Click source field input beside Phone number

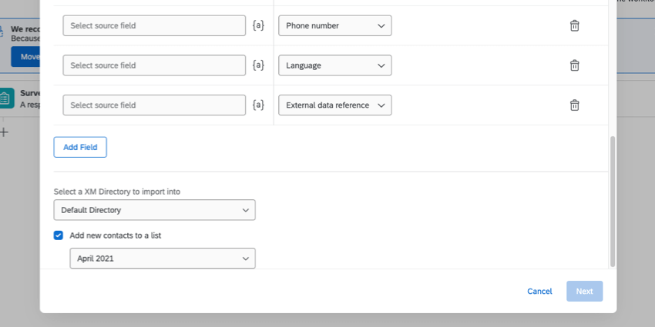tap(154, 25)
